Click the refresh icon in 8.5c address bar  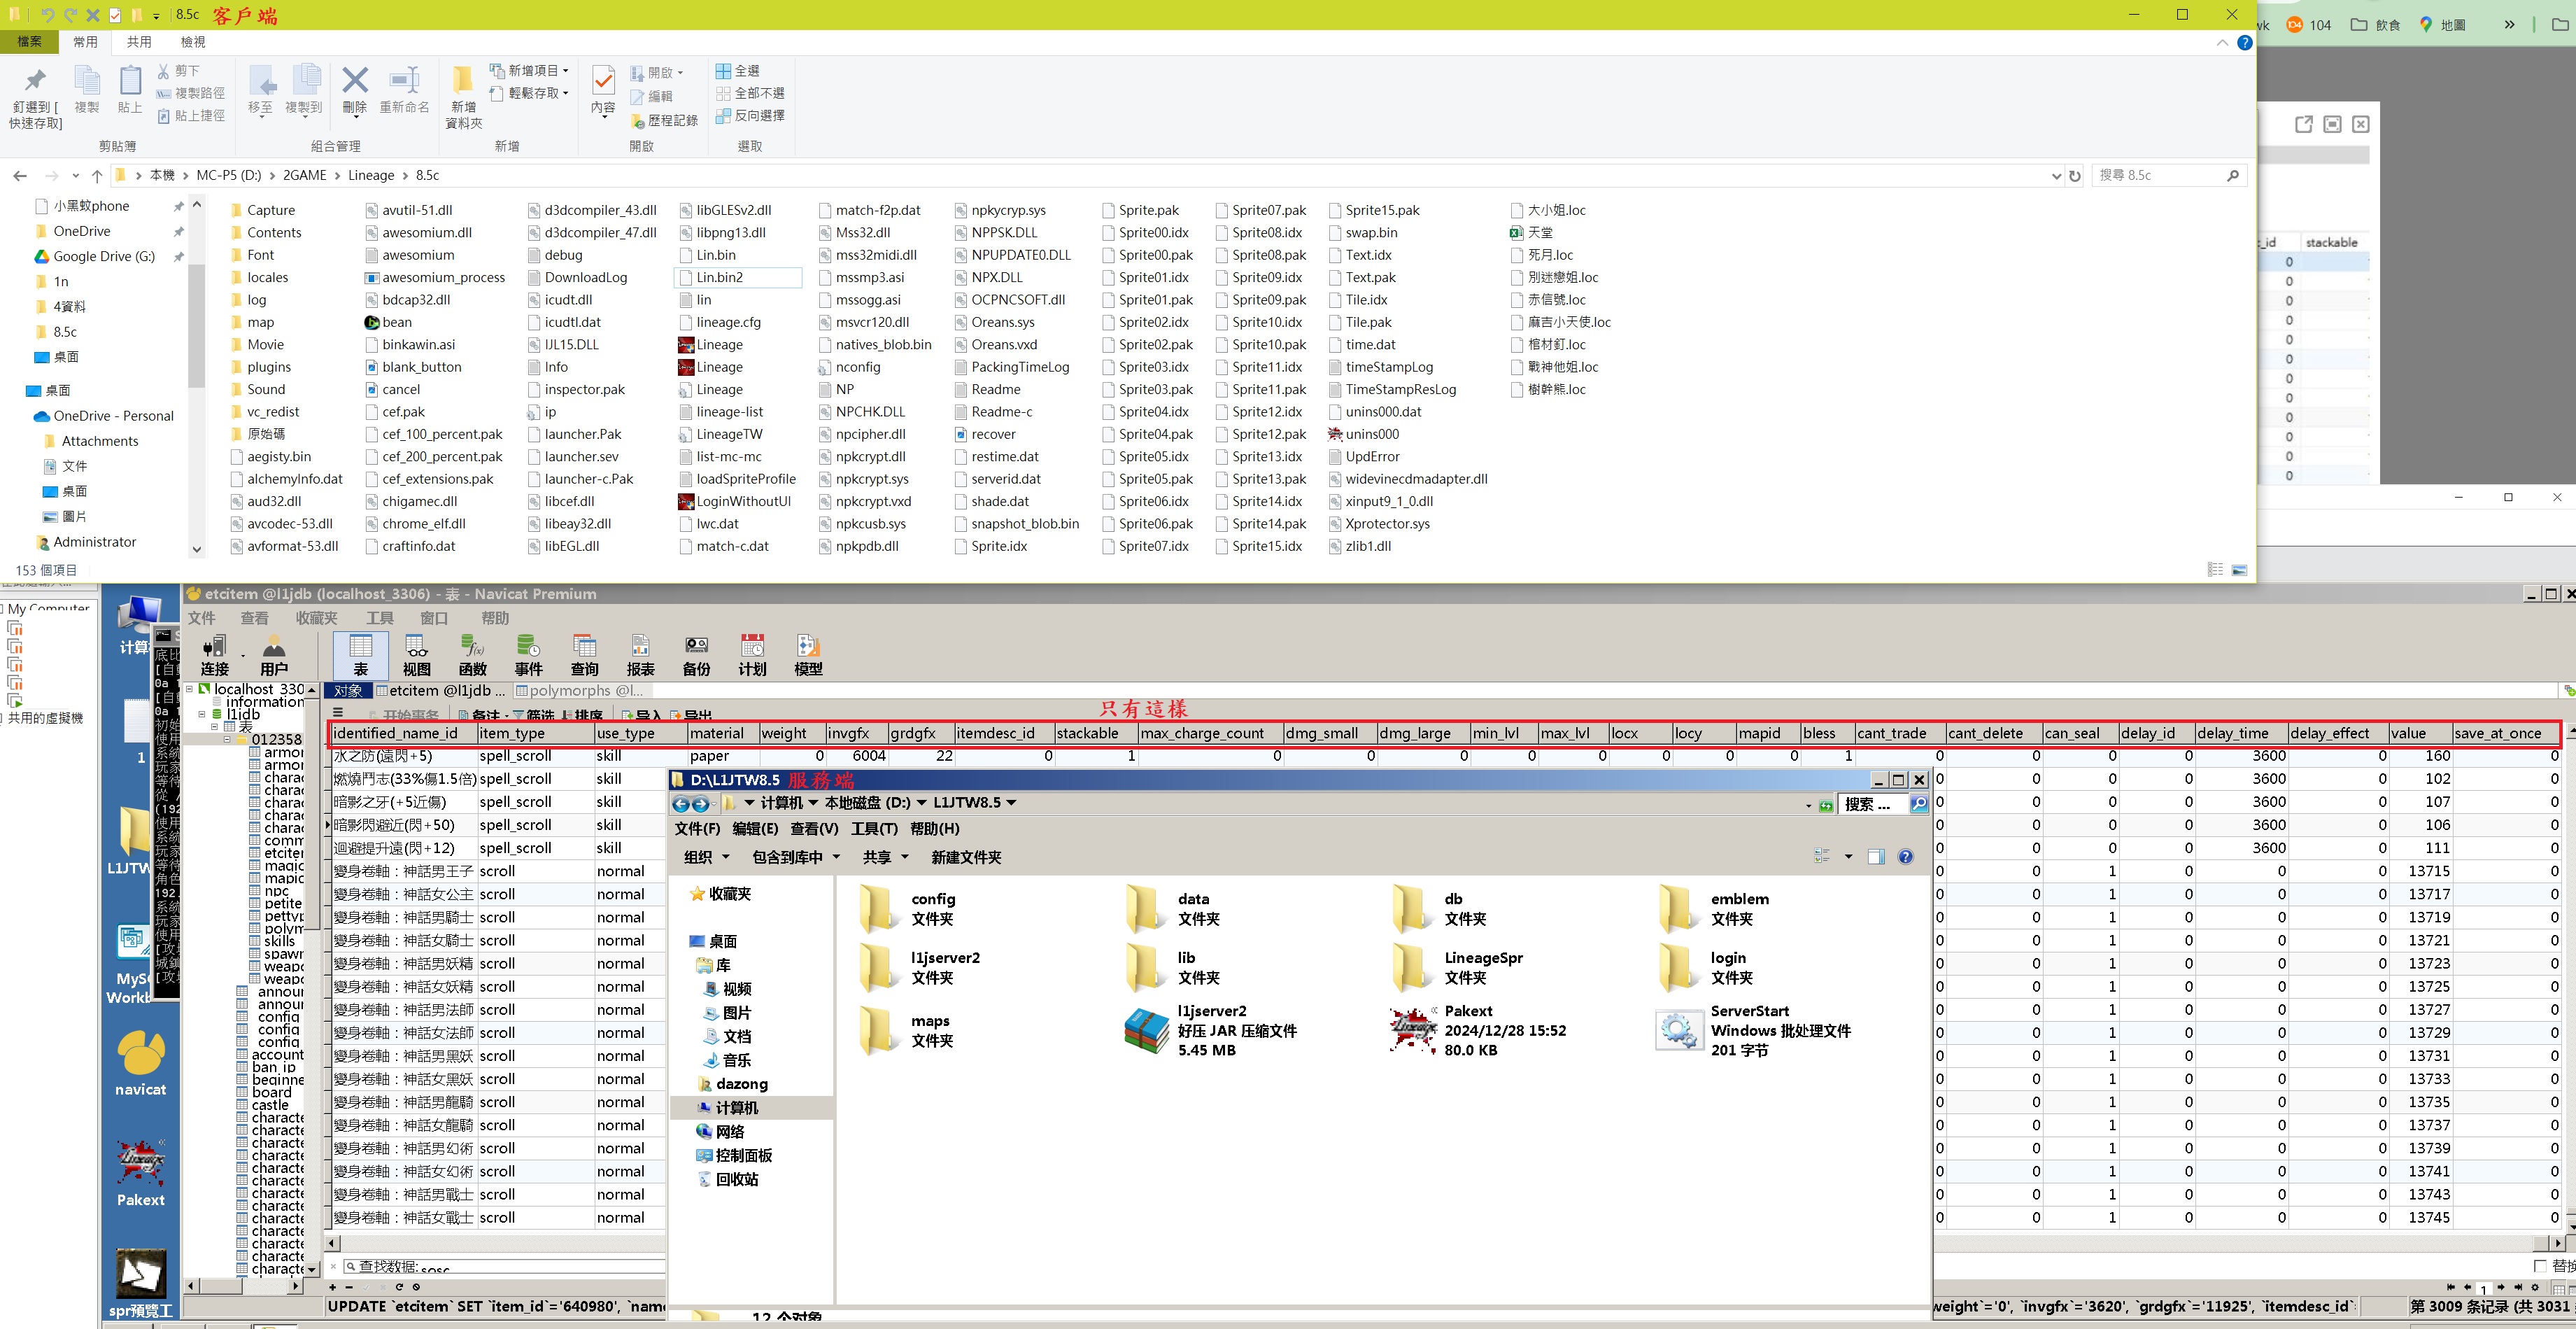pos(2075,175)
